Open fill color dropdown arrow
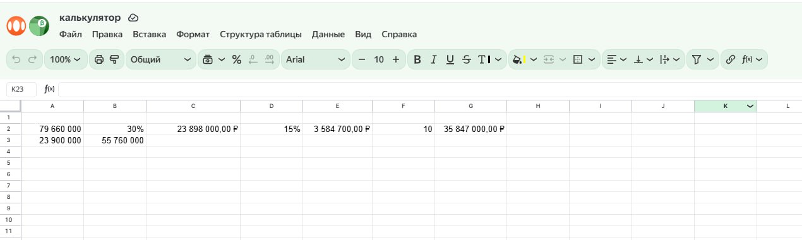Image resolution: width=802 pixels, height=240 pixels. (x=534, y=59)
